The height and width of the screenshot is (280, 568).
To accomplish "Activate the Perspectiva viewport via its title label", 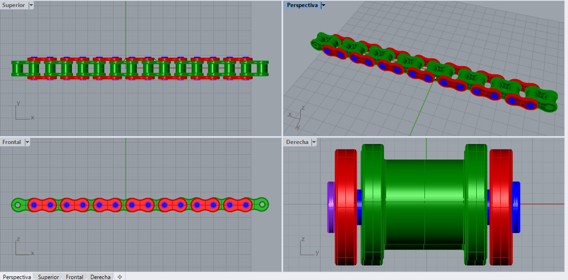I will [301, 5].
